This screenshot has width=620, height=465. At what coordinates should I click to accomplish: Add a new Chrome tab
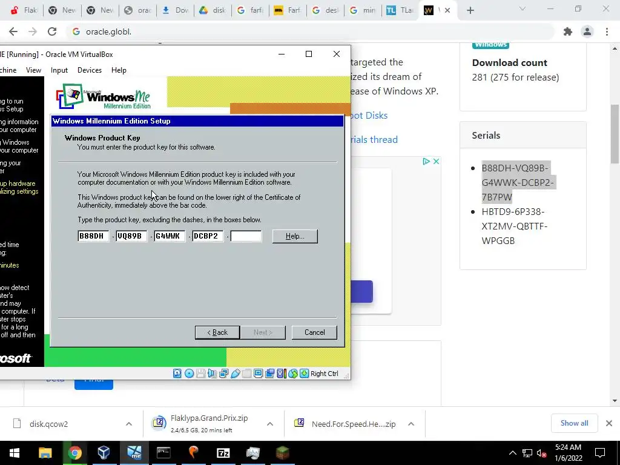[470, 11]
